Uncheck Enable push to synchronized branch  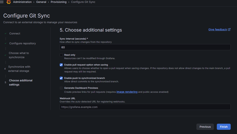(x=61, y=78)
